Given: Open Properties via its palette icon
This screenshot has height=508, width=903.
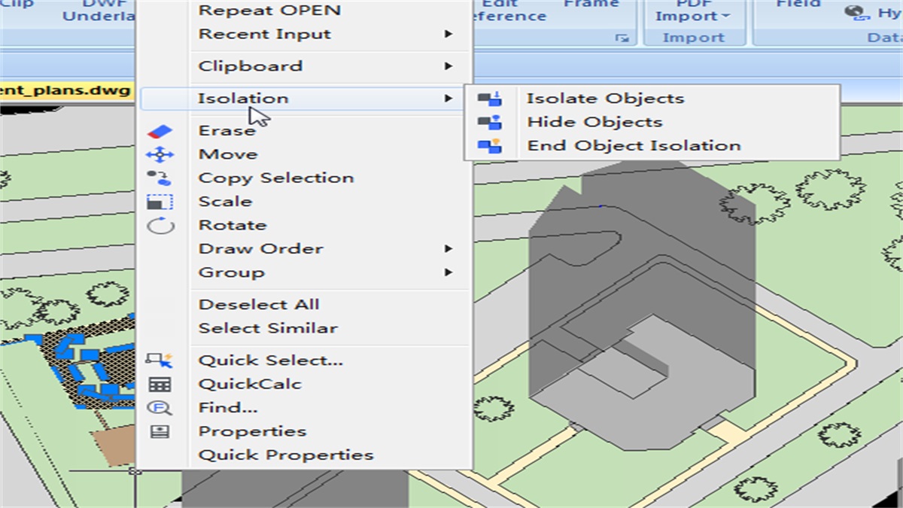Looking at the screenshot, I should pos(160,430).
